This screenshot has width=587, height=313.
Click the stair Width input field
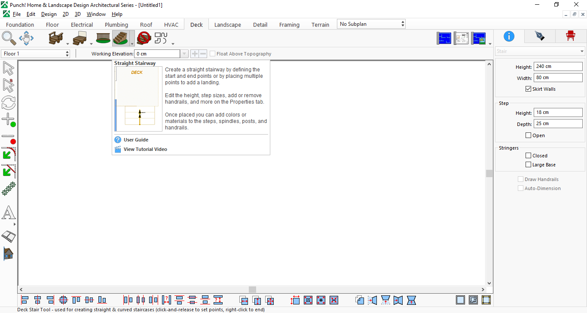[x=558, y=78]
